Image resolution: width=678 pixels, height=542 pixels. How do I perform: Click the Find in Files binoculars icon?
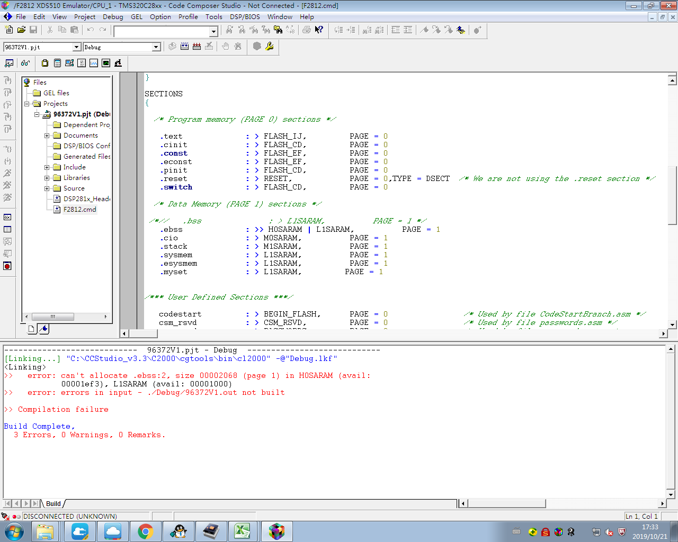click(278, 30)
